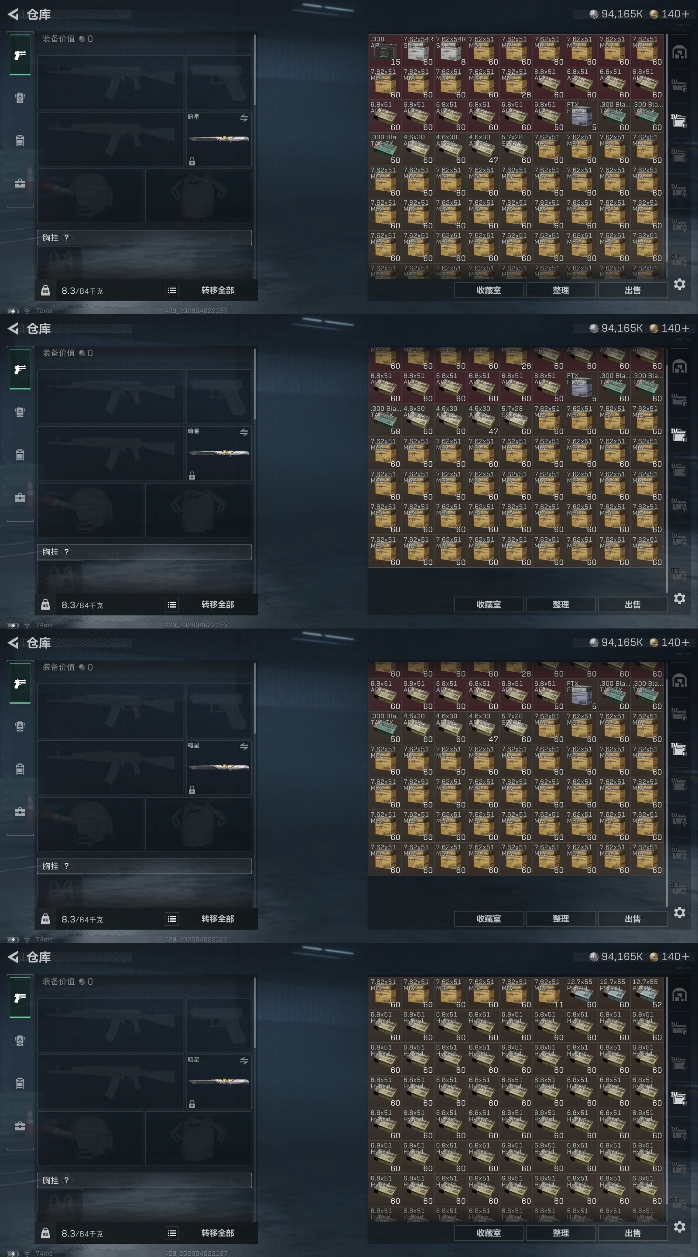
Task: Open the briefcase tab icon in the .338 AP view
Action: pos(20,183)
